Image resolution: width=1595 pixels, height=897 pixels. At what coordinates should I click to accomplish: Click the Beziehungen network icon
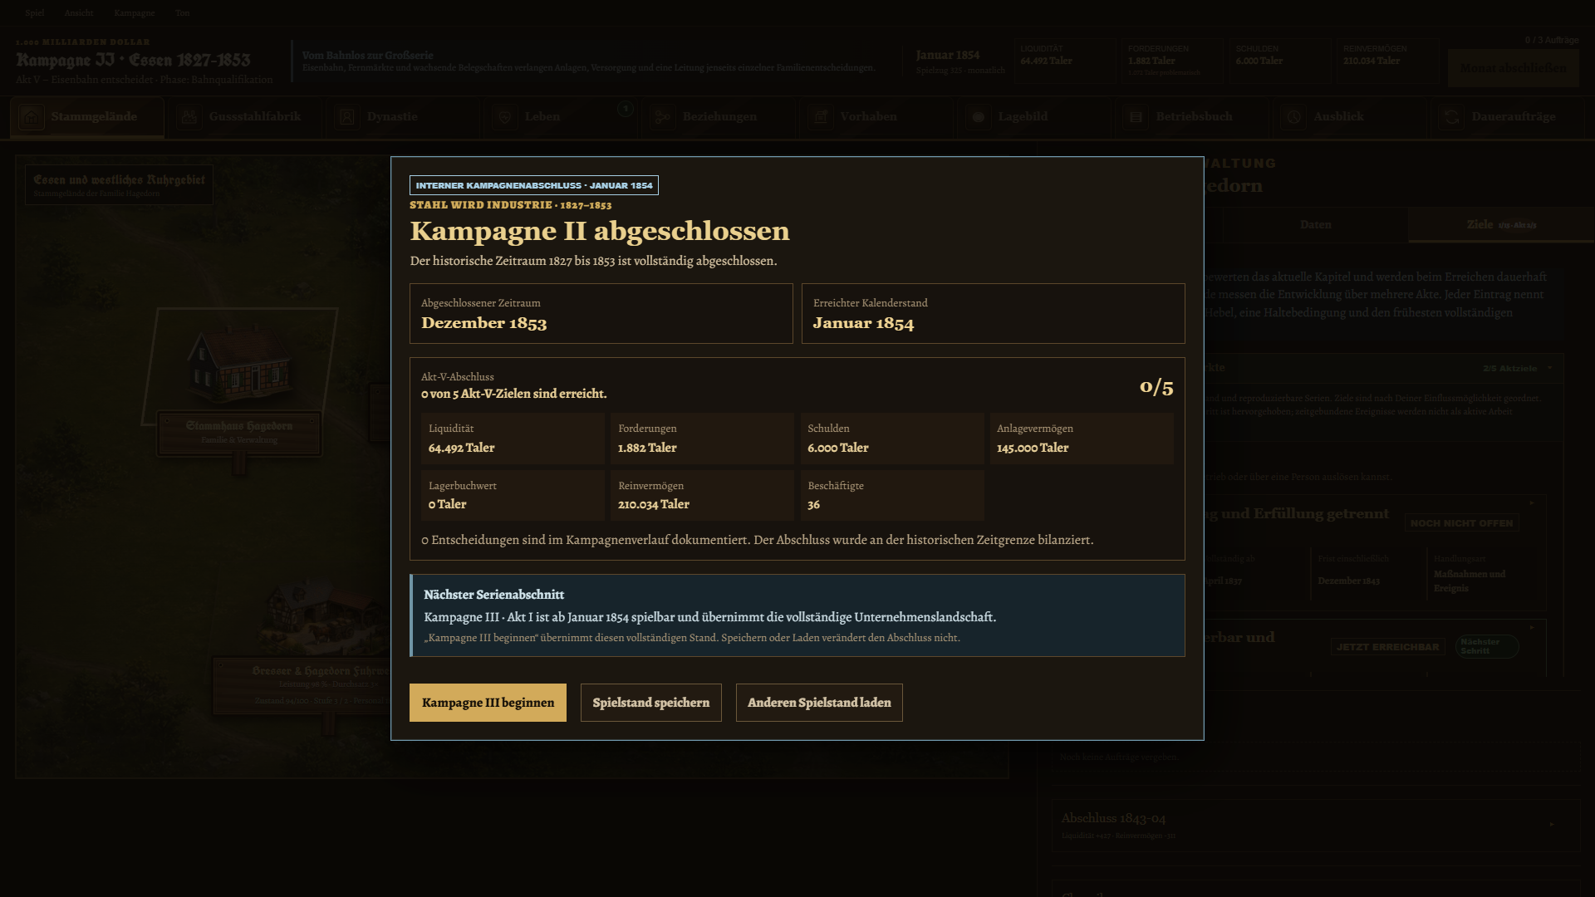pyautogui.click(x=663, y=117)
